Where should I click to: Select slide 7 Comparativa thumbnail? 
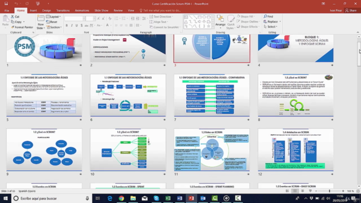coord(212,95)
